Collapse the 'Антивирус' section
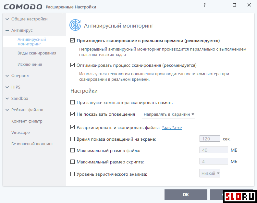This screenshot has height=203, width=257. coord(7,30)
